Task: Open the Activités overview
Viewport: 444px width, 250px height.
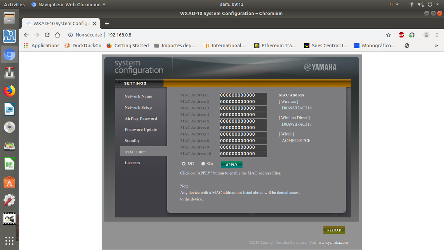Action: tap(14, 5)
